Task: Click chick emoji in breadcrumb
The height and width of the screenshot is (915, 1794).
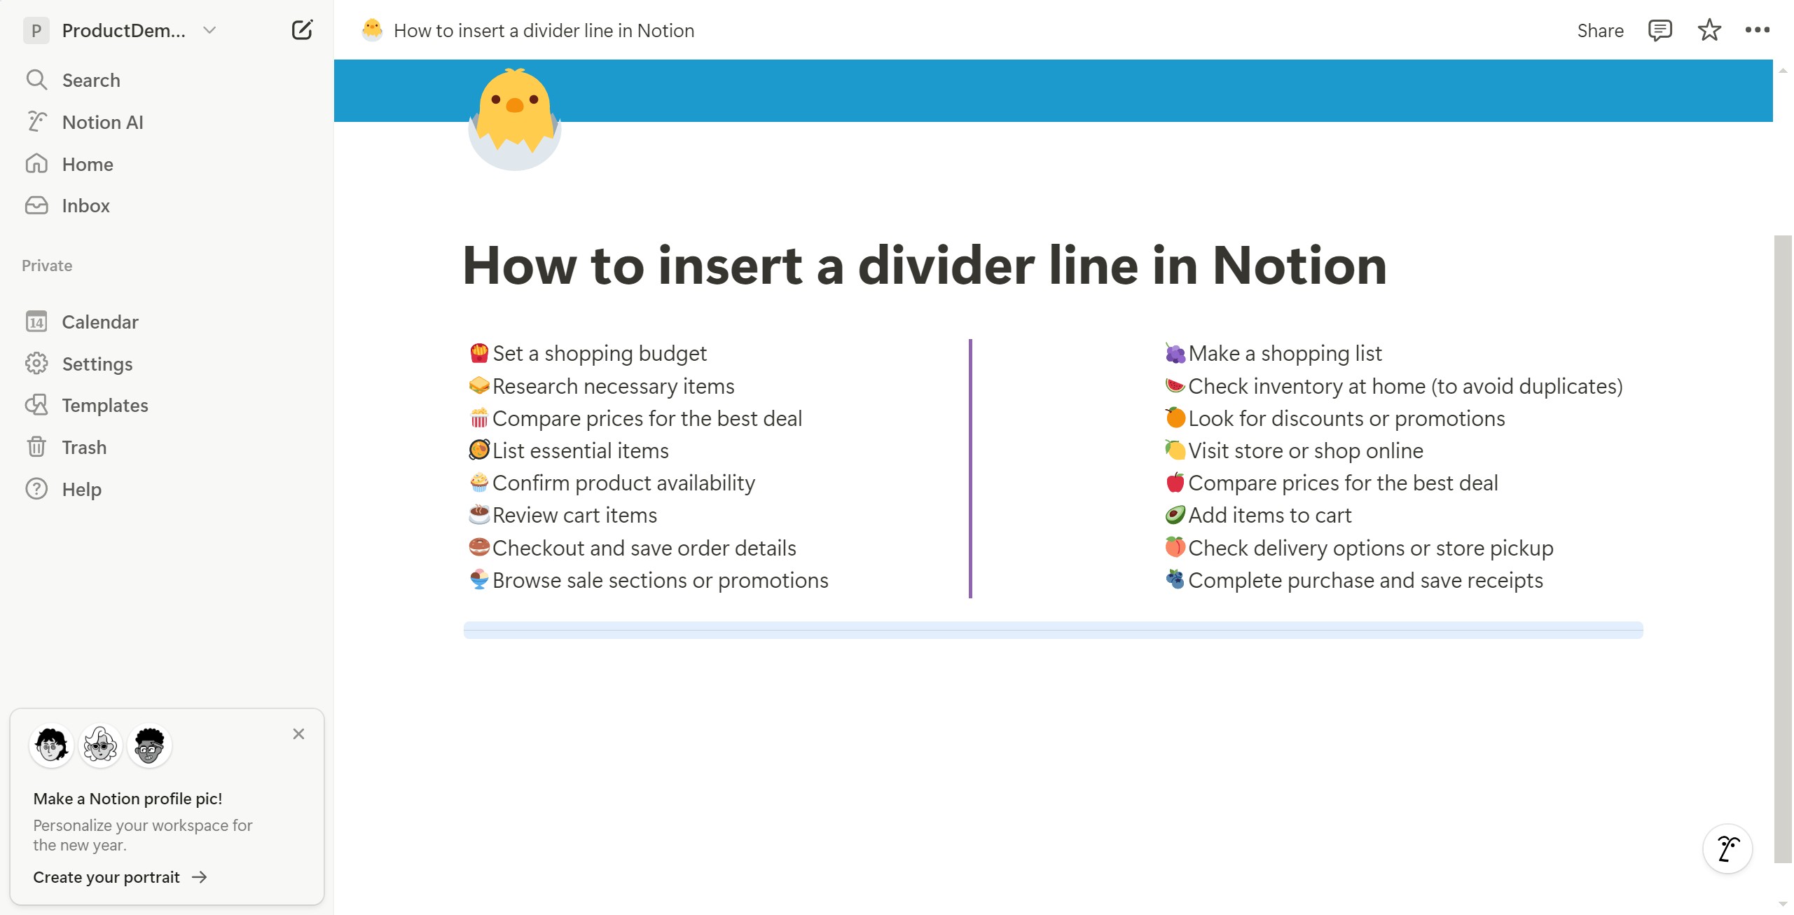Action: pyautogui.click(x=372, y=30)
